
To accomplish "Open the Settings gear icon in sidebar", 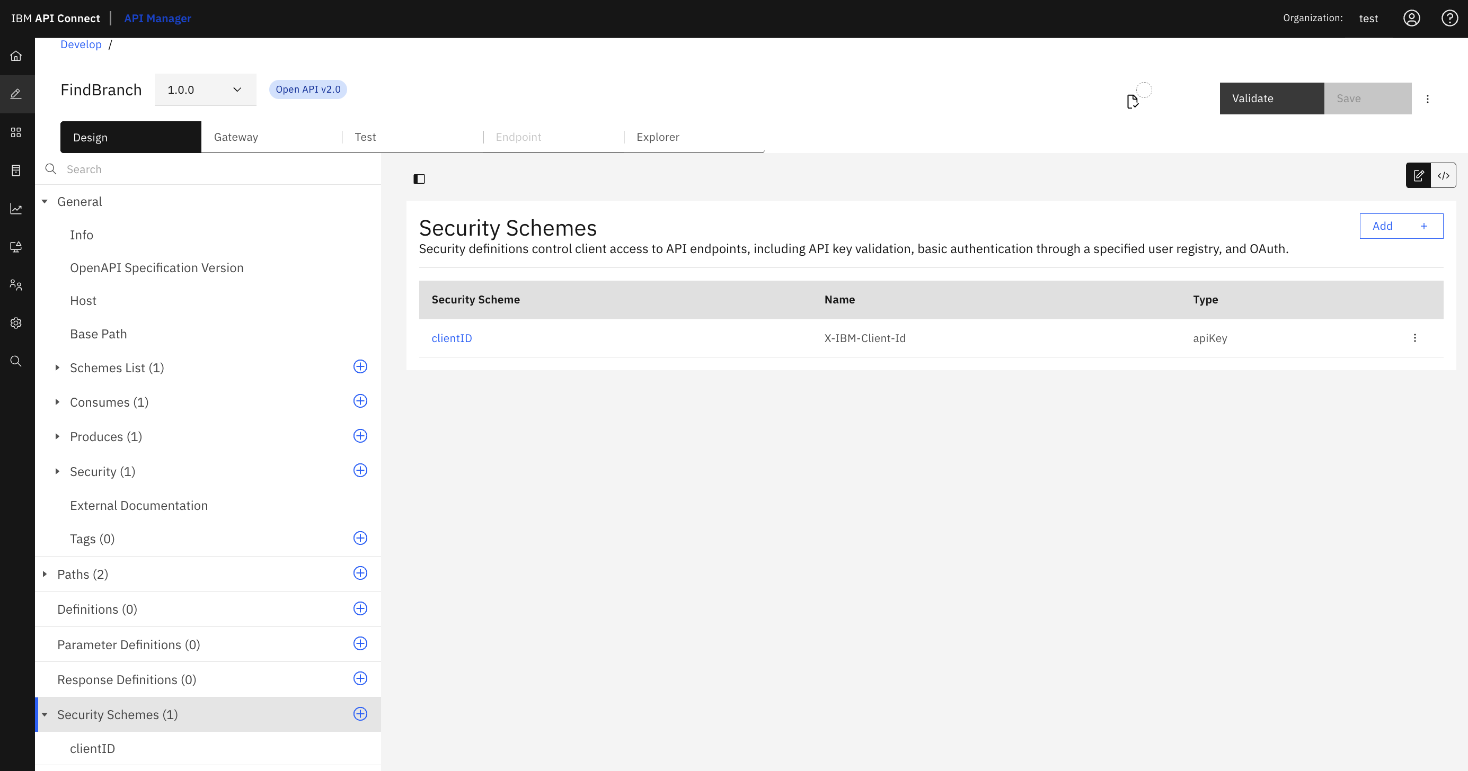I will 16,323.
